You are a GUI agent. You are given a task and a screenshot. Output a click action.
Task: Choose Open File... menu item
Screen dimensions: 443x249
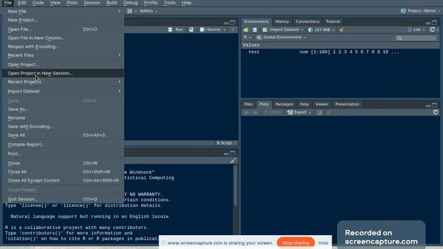pos(63,29)
